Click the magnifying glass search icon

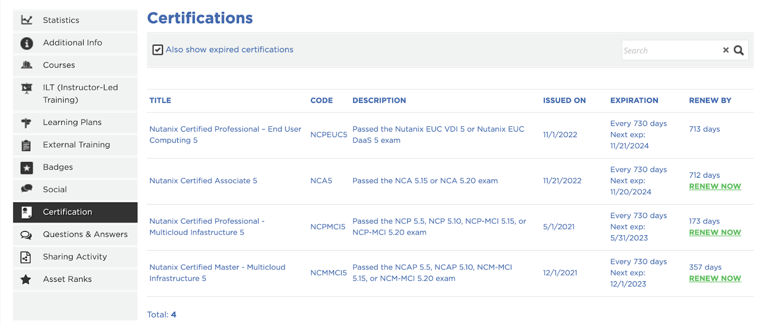tap(739, 50)
